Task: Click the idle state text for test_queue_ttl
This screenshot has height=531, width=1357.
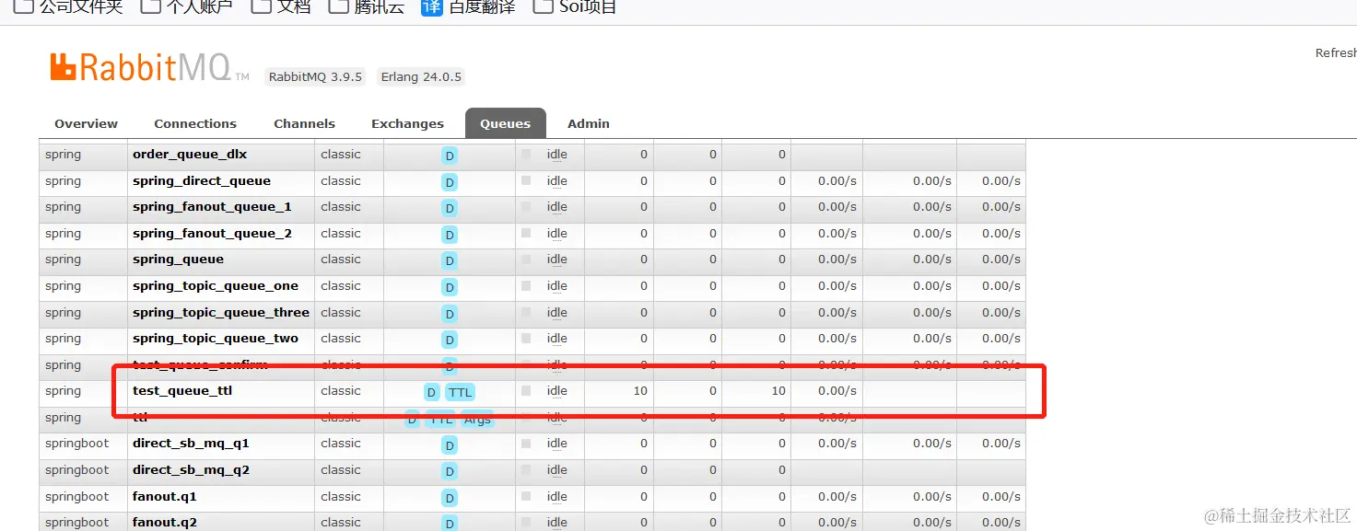Action: click(557, 390)
